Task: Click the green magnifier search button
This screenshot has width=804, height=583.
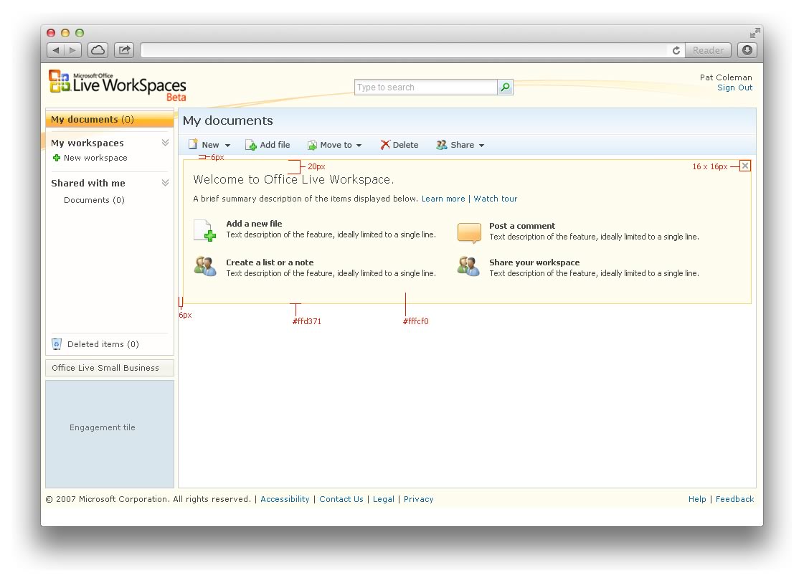Action: pos(505,87)
